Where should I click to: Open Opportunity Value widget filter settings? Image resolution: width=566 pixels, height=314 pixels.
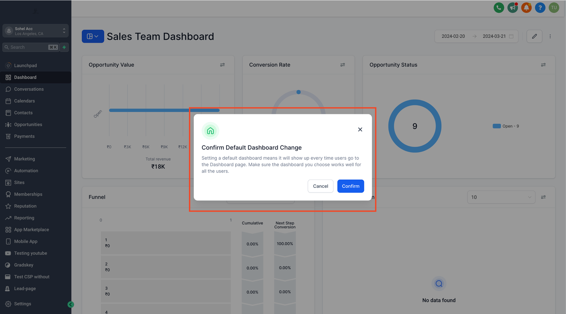coord(223,65)
